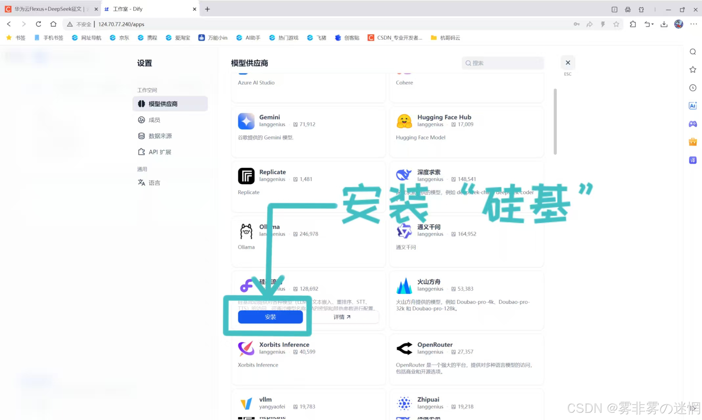Image resolution: width=702 pixels, height=420 pixels.
Task: Open the sidebar AI assistant icon
Action: click(x=693, y=106)
